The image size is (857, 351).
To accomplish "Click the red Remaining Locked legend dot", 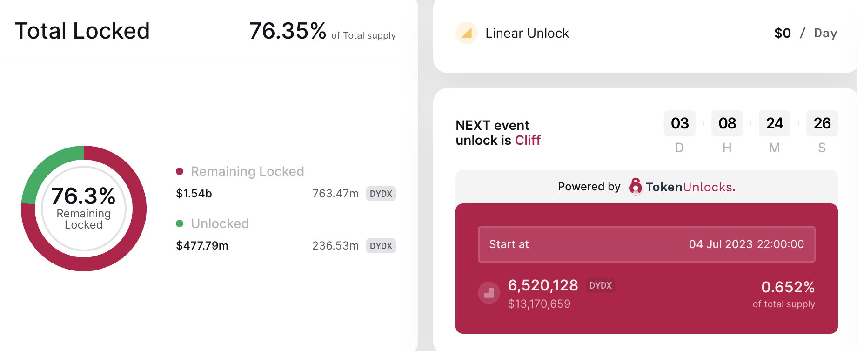I will point(180,171).
